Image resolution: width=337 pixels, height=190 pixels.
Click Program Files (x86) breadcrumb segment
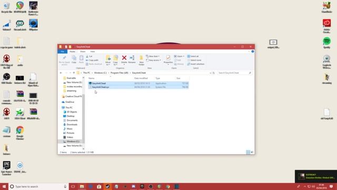[x=120, y=73]
